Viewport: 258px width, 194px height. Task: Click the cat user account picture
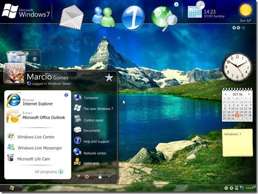tap(14, 74)
